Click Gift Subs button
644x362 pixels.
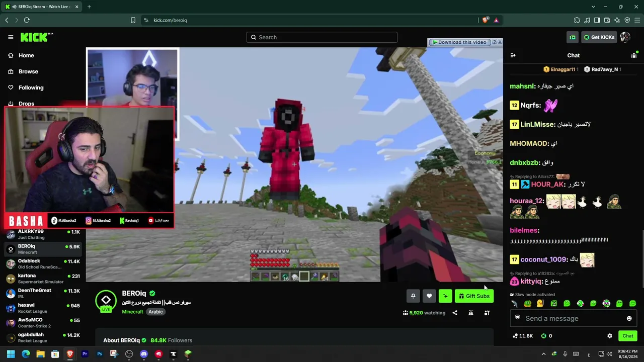pyautogui.click(x=474, y=296)
